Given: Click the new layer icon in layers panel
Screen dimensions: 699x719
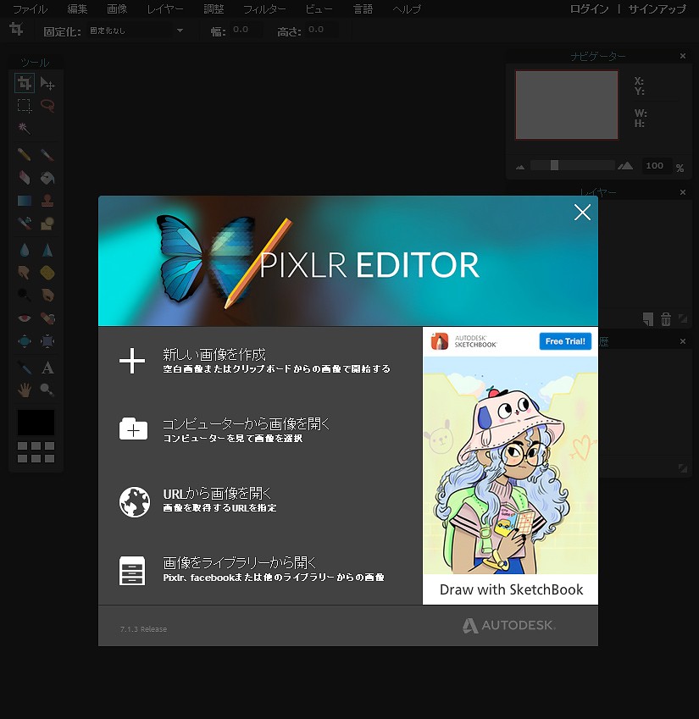Looking at the screenshot, I should coord(647,318).
